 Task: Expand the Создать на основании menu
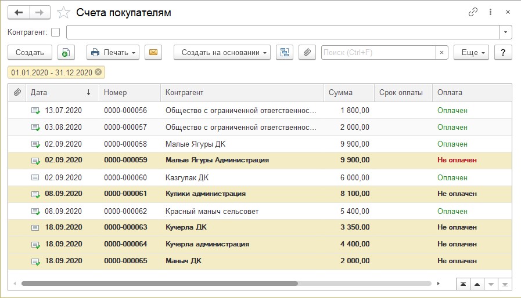222,52
